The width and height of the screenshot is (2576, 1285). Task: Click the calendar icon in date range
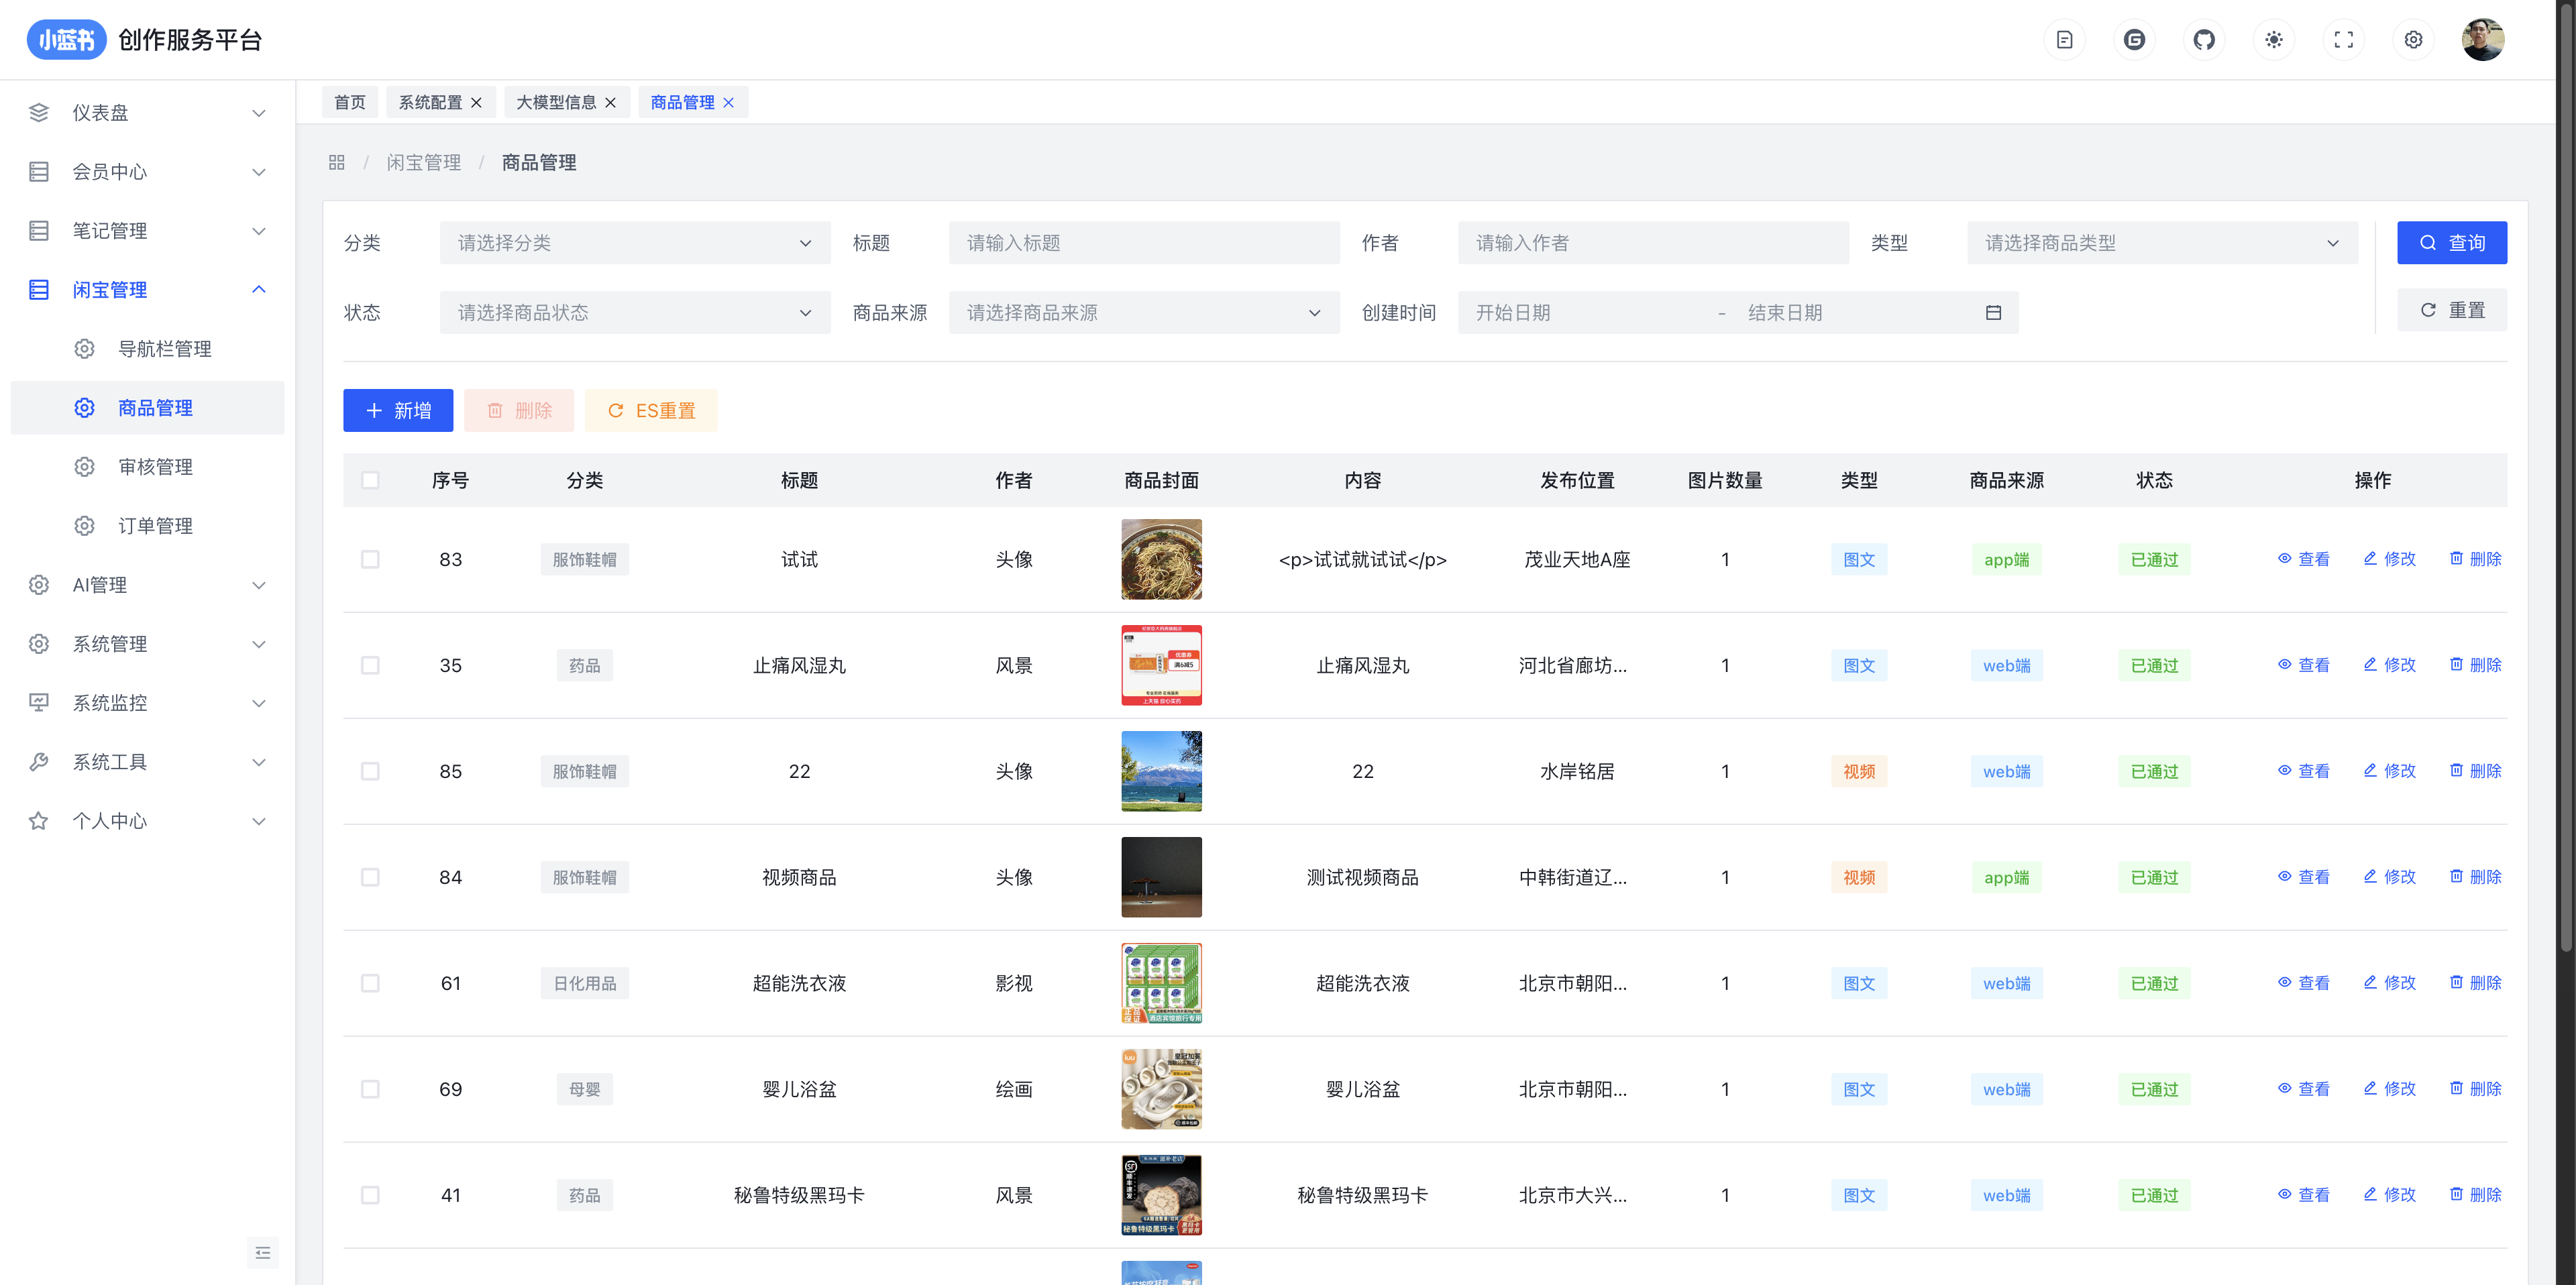point(1993,313)
